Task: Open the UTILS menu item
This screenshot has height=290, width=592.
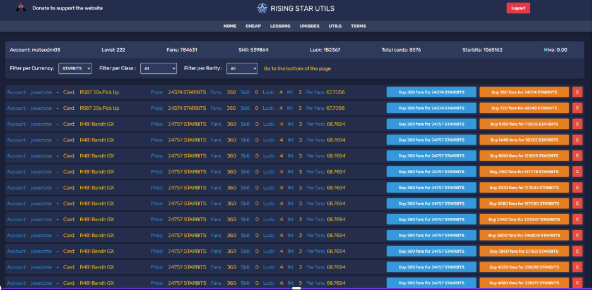Action: [x=335, y=26]
